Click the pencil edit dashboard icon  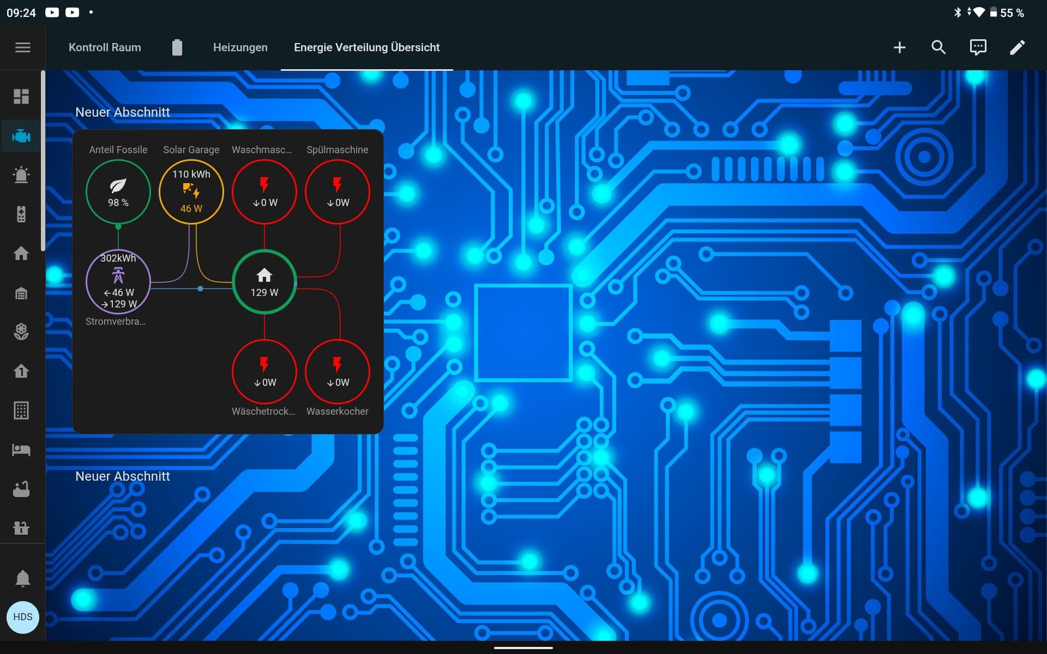click(x=1017, y=47)
